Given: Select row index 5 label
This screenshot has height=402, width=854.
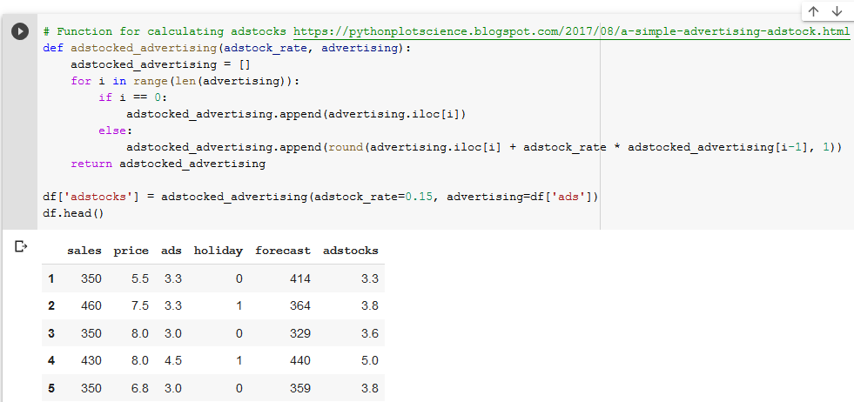Looking at the screenshot, I should (51, 388).
